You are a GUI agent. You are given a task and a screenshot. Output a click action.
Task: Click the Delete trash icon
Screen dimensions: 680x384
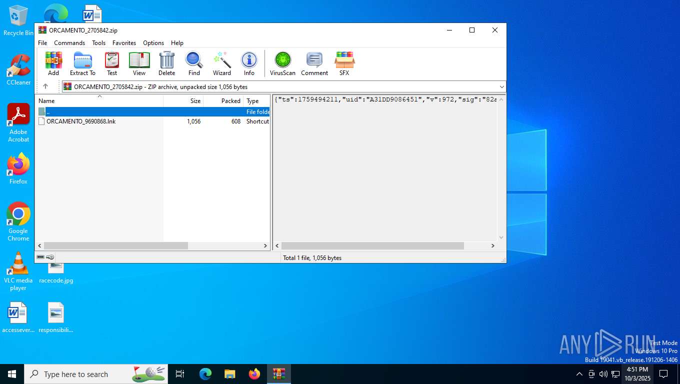point(166,63)
